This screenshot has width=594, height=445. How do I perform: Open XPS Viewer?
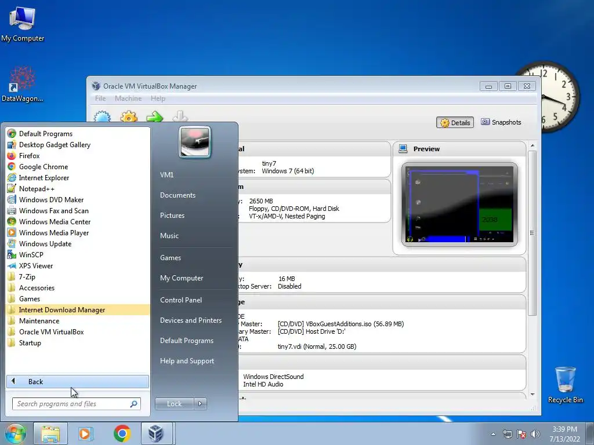pyautogui.click(x=78, y=265)
